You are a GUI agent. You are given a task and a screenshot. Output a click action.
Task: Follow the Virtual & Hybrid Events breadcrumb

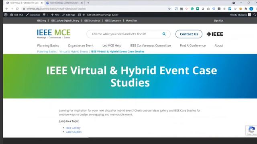[73, 52]
